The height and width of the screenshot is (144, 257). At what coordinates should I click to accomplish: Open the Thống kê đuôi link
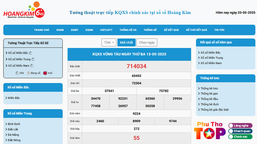(x=210, y=104)
